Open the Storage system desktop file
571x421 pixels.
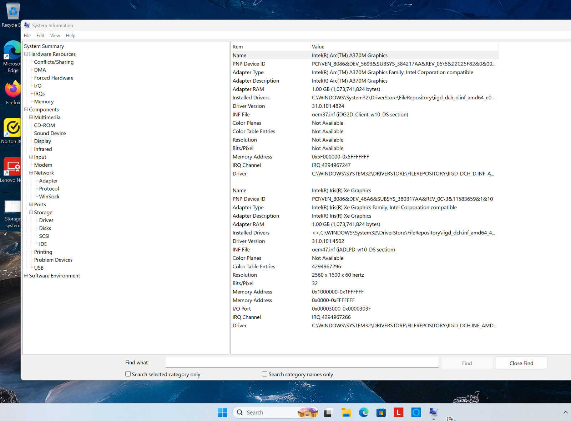[x=12, y=214]
